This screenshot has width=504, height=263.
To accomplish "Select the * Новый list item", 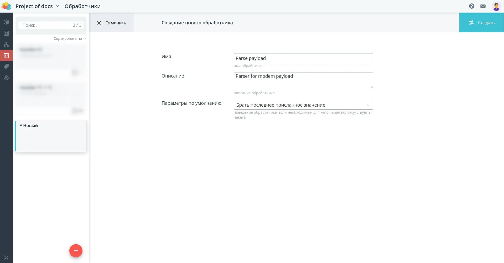I will click(51, 136).
